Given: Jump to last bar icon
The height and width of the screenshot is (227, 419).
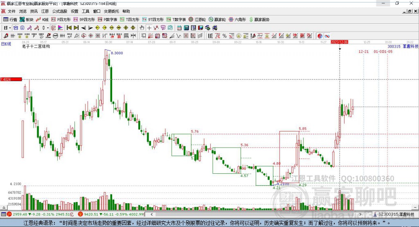Looking at the screenshot, I should [76, 28].
